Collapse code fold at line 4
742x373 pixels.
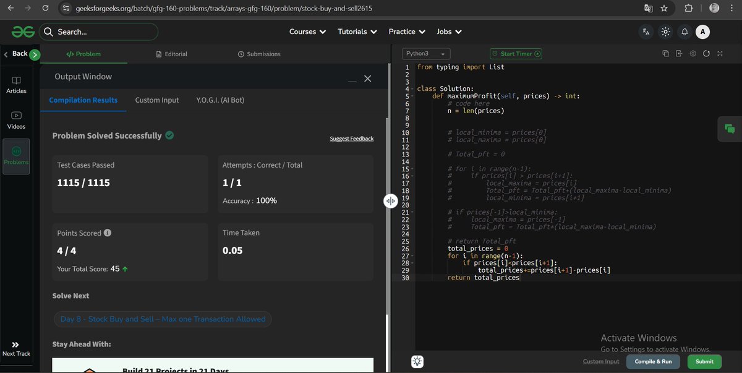[x=412, y=89]
